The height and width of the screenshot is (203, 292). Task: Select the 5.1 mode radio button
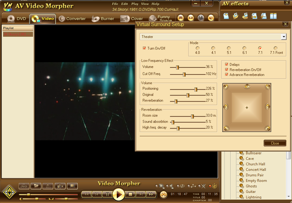coord(229,48)
